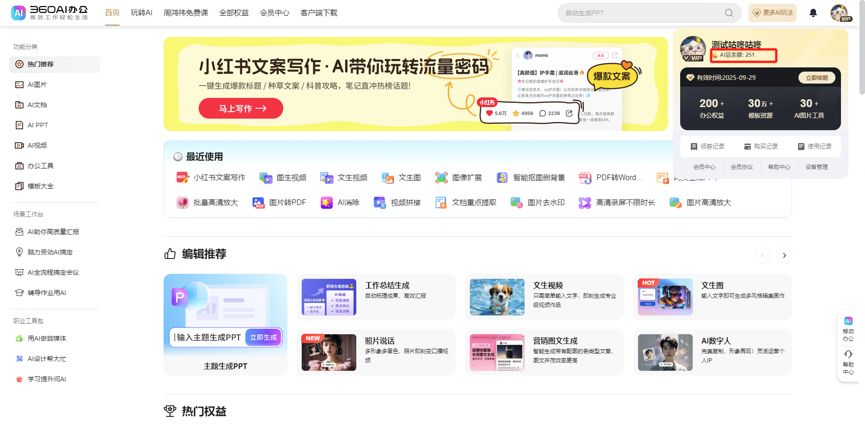Click 立即生成 PPT button
This screenshot has height=428, width=865.
pos(263,338)
